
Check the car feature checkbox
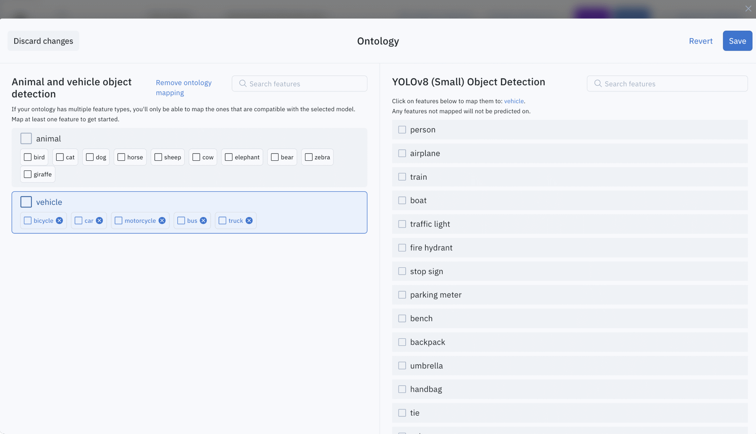[78, 221]
